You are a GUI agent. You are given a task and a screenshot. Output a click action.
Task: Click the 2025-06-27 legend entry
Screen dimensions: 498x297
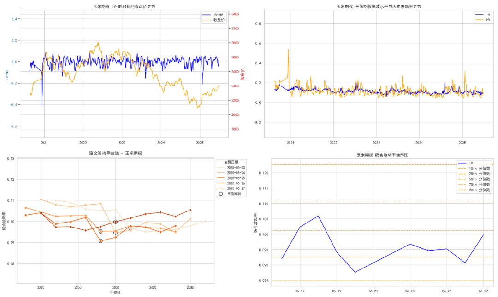(231, 188)
